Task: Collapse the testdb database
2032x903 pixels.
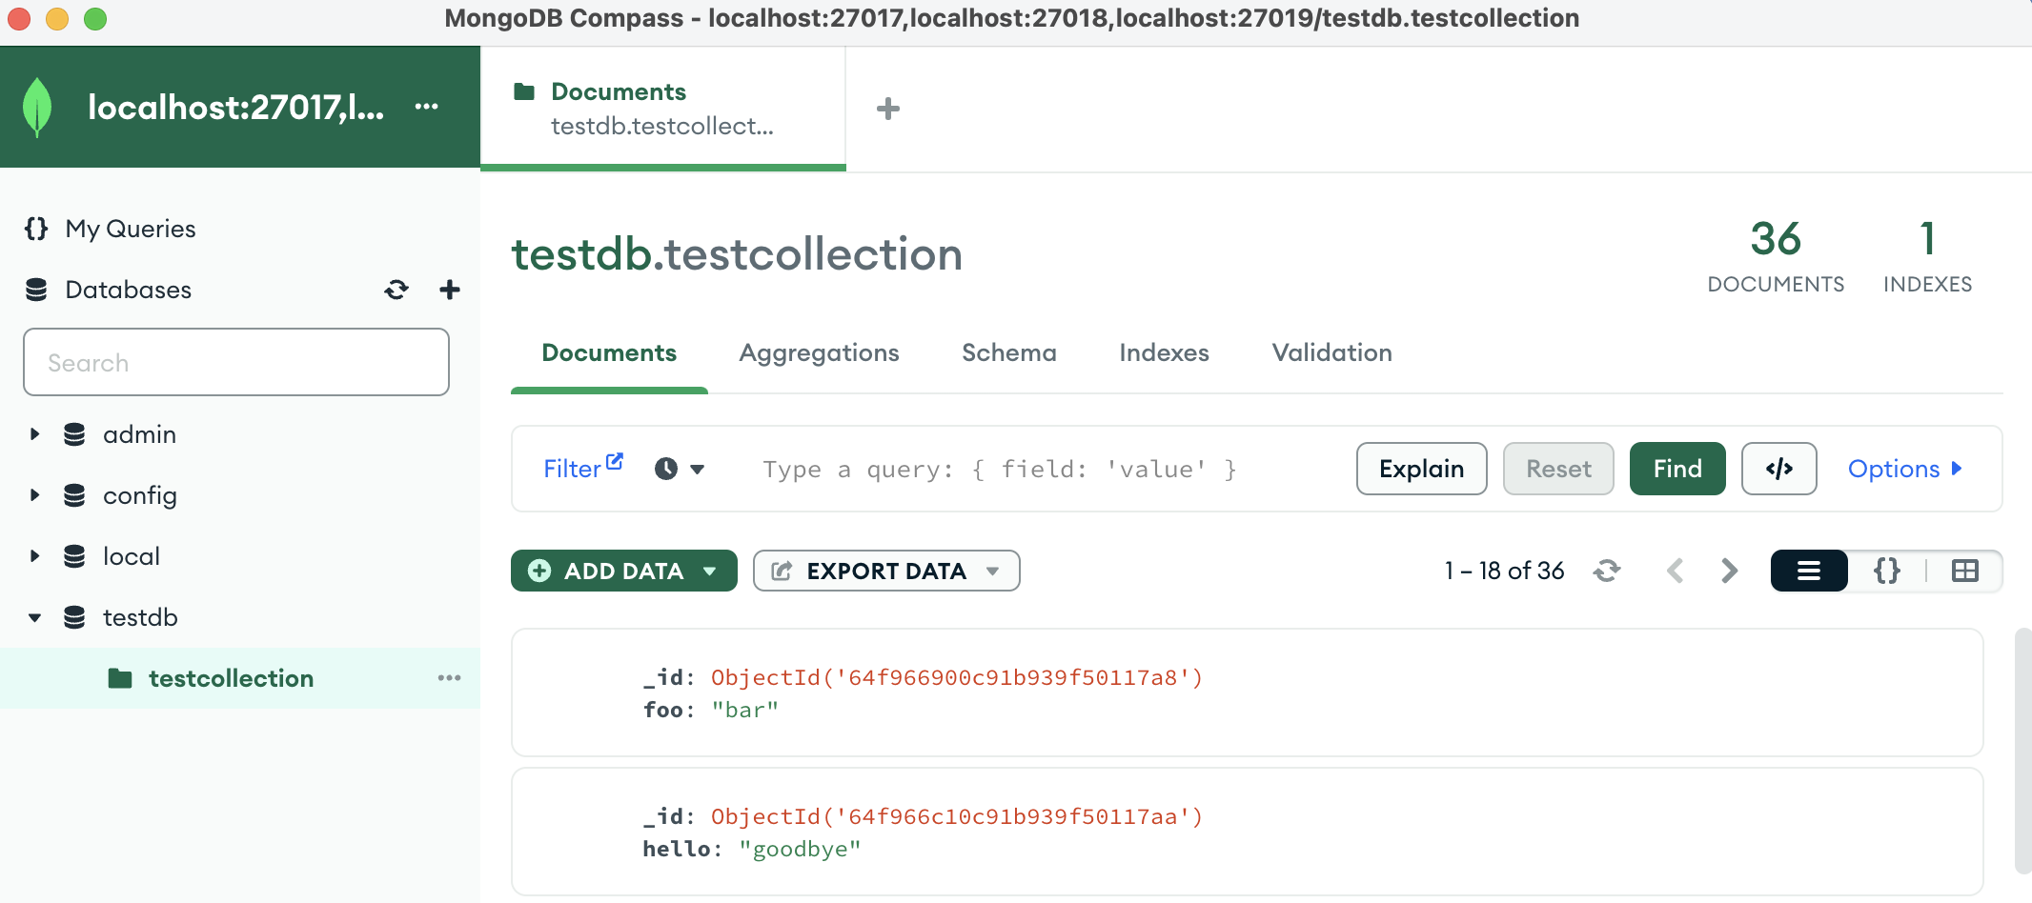Action: (35, 617)
